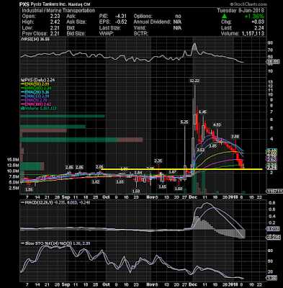Click the 4.93 price label
The image size is (283, 288).
click(x=217, y=125)
